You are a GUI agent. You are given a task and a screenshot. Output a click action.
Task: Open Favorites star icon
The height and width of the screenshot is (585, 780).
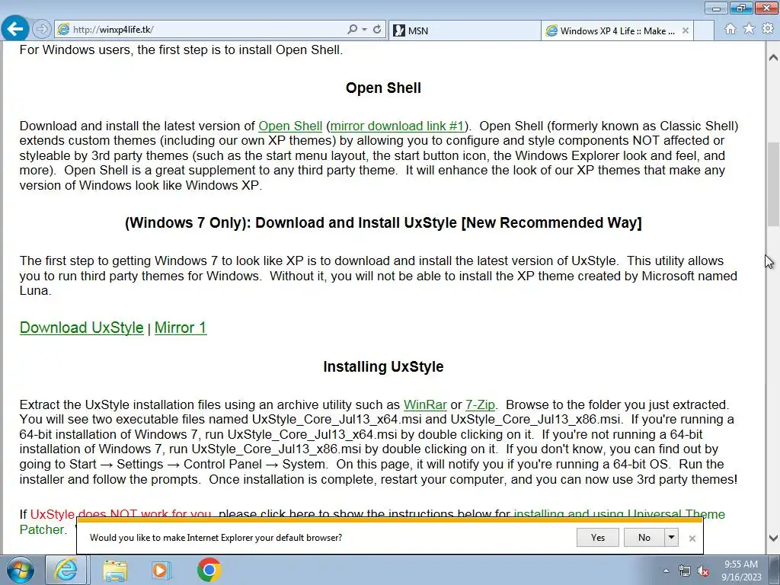pyautogui.click(x=749, y=29)
